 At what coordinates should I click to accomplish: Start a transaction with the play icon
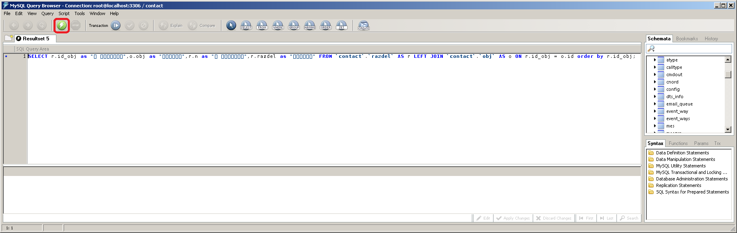coord(116,26)
